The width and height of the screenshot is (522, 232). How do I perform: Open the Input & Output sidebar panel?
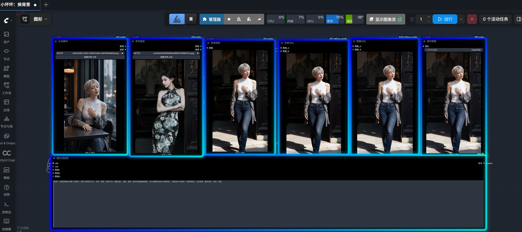(7, 139)
